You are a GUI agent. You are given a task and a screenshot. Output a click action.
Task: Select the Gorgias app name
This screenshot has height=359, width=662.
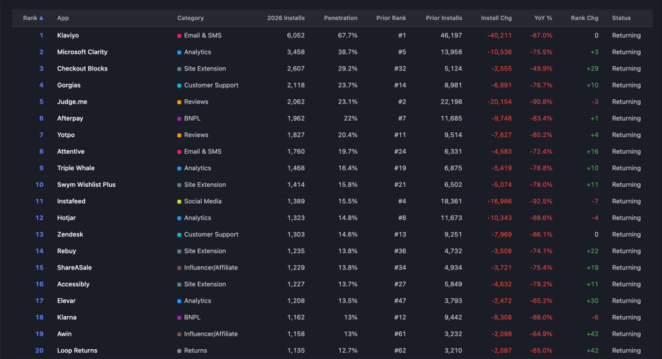pos(69,85)
